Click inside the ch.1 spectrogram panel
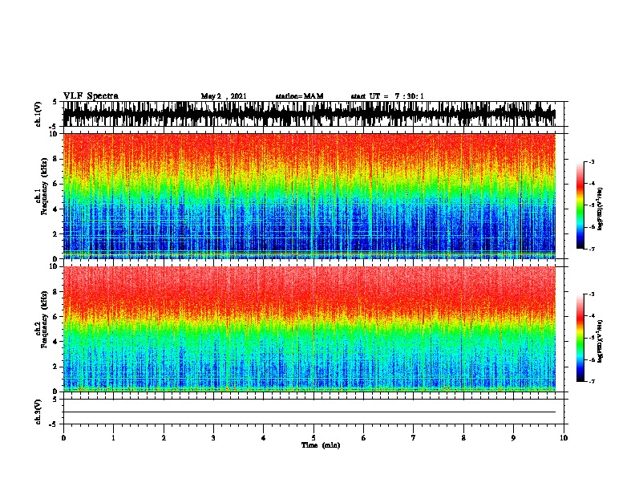 309,196
